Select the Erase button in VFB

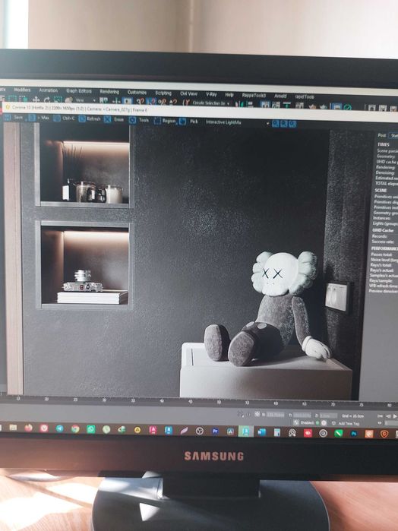coord(114,119)
